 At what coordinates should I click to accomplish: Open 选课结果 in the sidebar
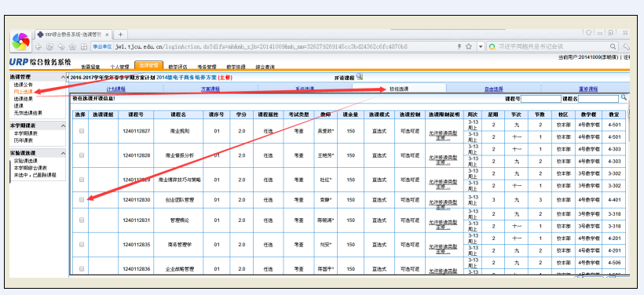23,99
